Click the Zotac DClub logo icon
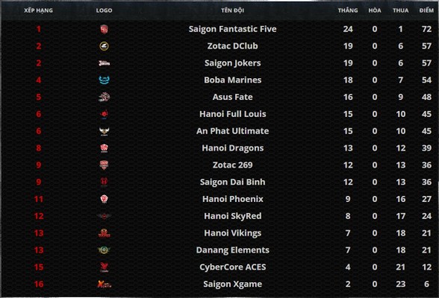Viewport: 439px width, 298px height. click(105, 46)
